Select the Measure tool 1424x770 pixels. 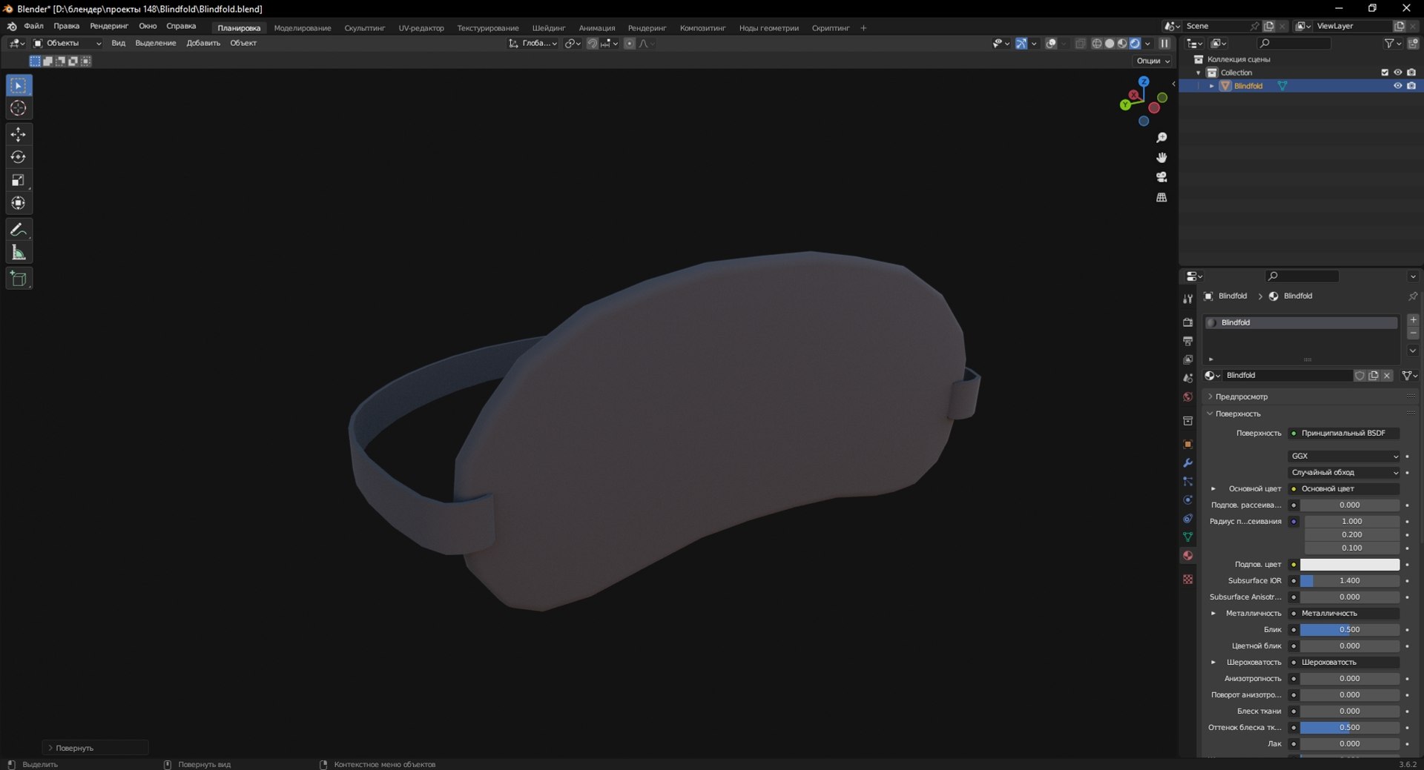19,253
